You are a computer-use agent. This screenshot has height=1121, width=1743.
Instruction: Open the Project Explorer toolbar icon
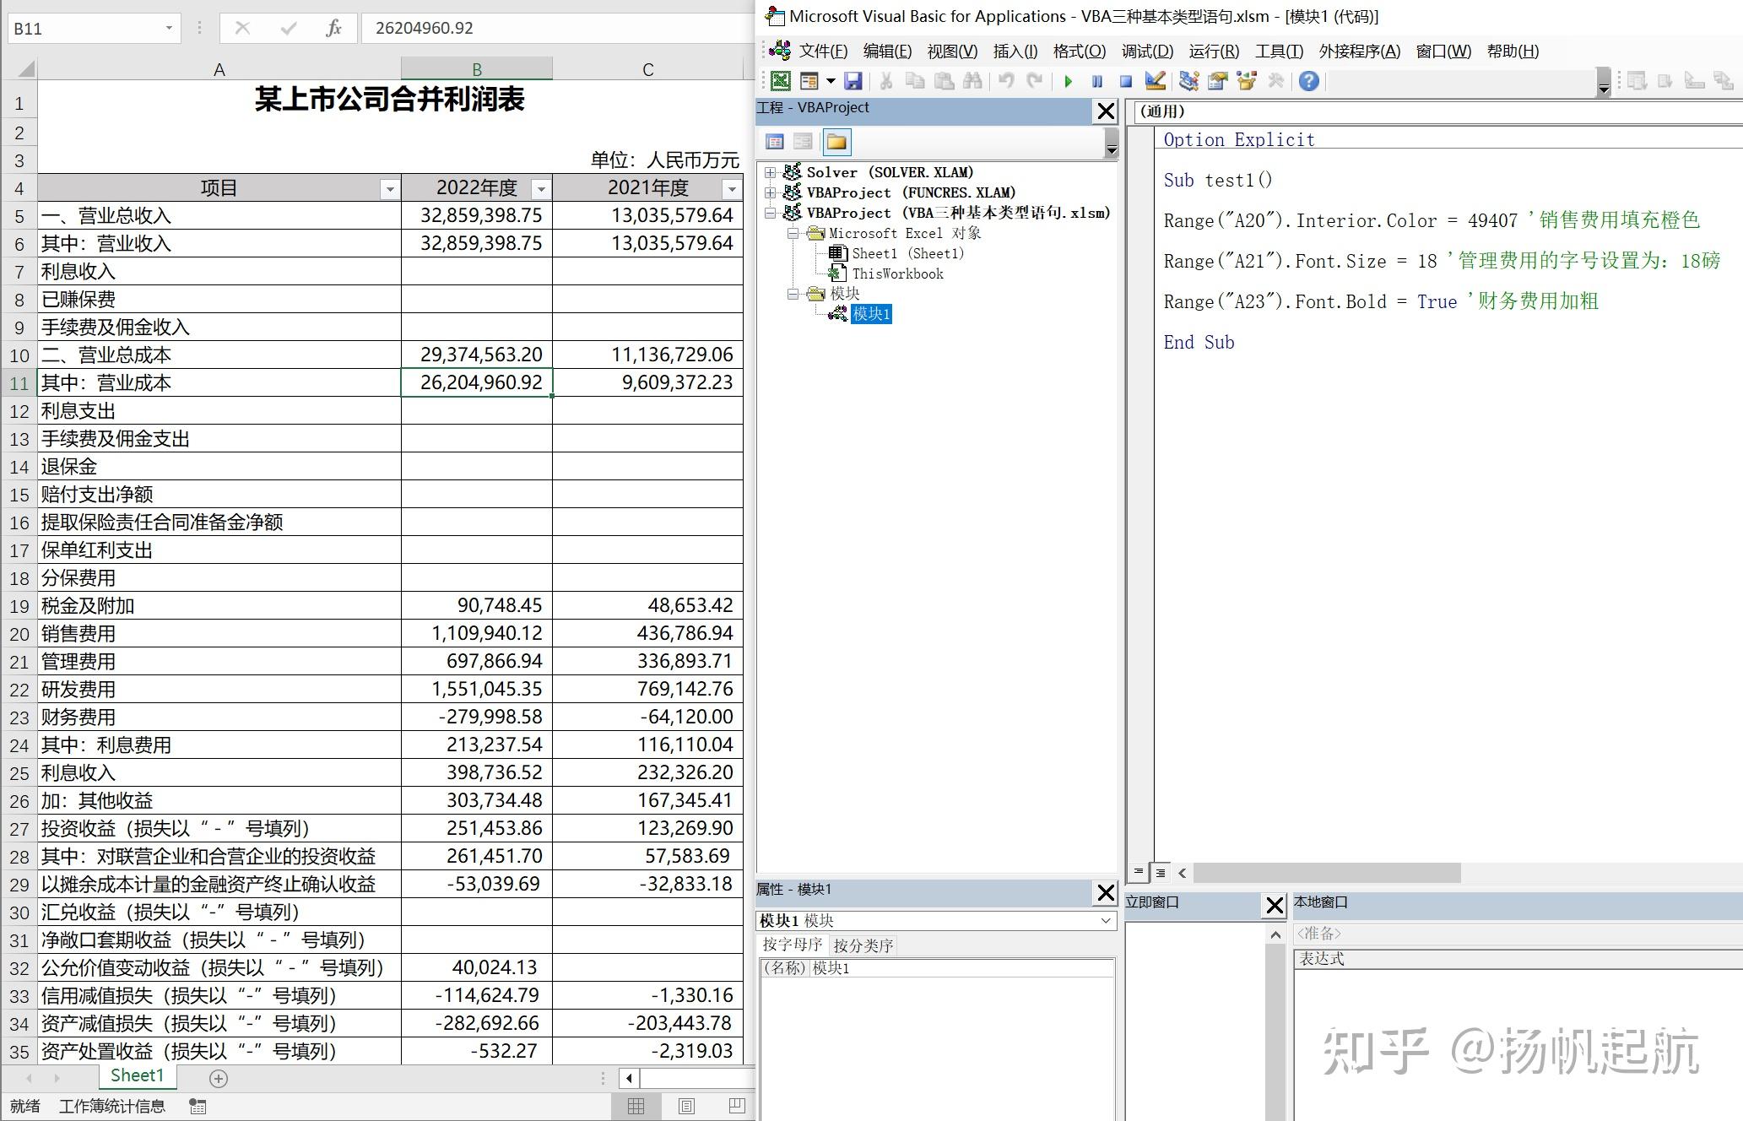[1188, 81]
